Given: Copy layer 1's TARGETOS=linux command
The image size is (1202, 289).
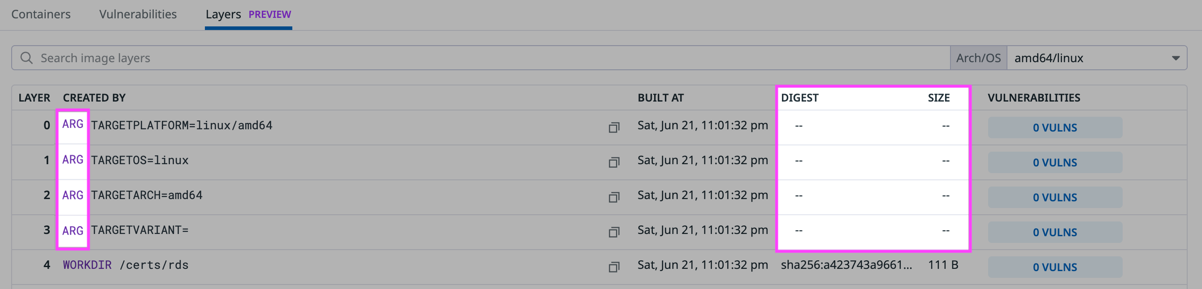Looking at the screenshot, I should point(614,162).
